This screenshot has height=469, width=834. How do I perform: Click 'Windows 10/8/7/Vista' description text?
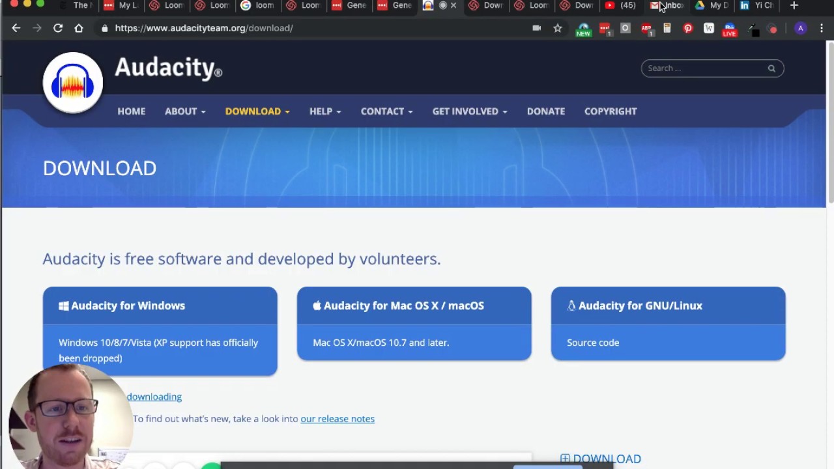[158, 350]
